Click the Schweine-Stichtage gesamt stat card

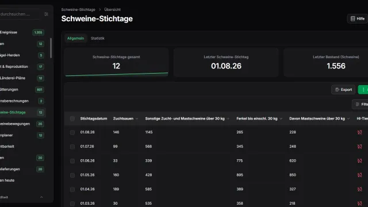coord(116,63)
